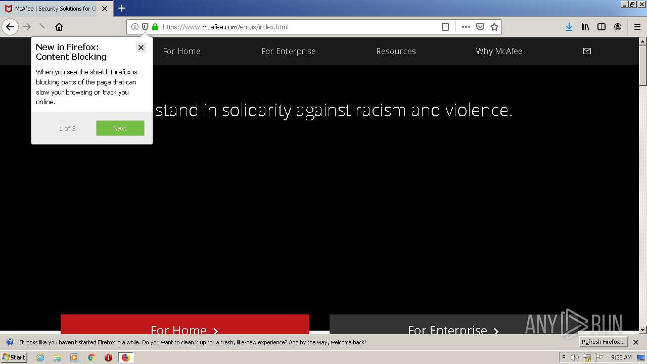Close the McAfee browser tab
Viewport: 647px width, 364px height.
pyautogui.click(x=105, y=9)
